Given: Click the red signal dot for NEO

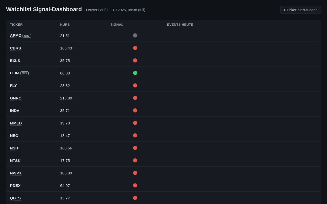Looking at the screenshot, I should point(135,135).
